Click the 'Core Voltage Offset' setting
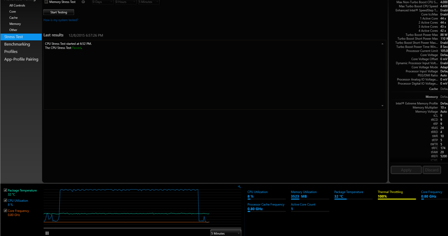This screenshot has width=448, height=236. click(429, 59)
